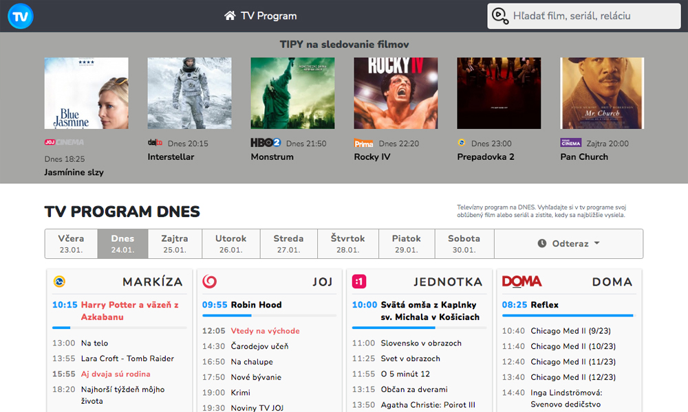This screenshot has width=688, height=412.
Task: Click the Doma channel logo
Action: (x=522, y=282)
